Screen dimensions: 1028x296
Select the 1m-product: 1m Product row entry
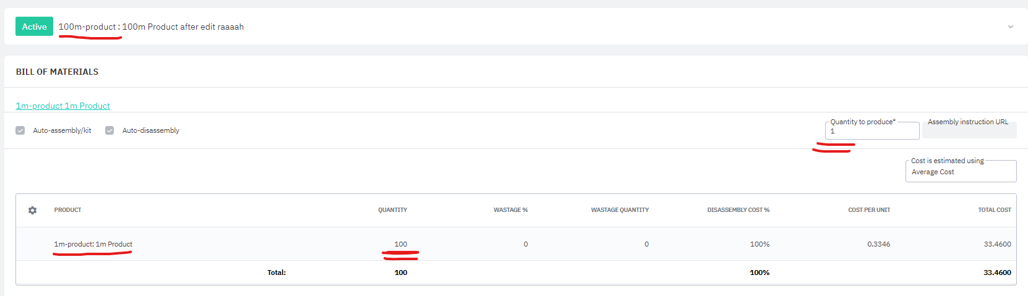(x=93, y=244)
